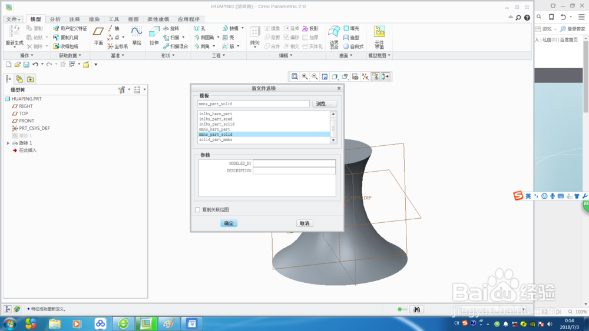Screen dimensions: 589x331
Task: Open the display style icon
Action: pyautogui.click(x=335, y=76)
